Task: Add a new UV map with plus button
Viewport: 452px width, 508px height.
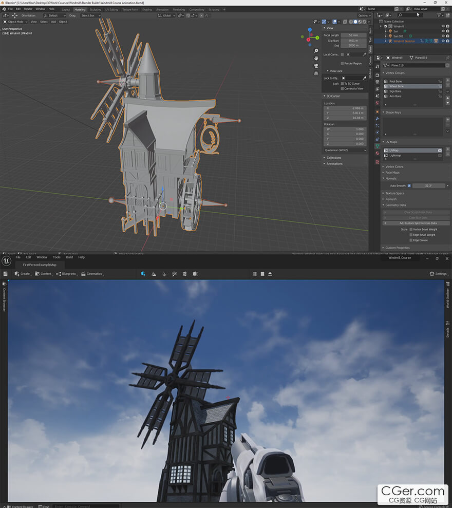Action: [x=447, y=149]
